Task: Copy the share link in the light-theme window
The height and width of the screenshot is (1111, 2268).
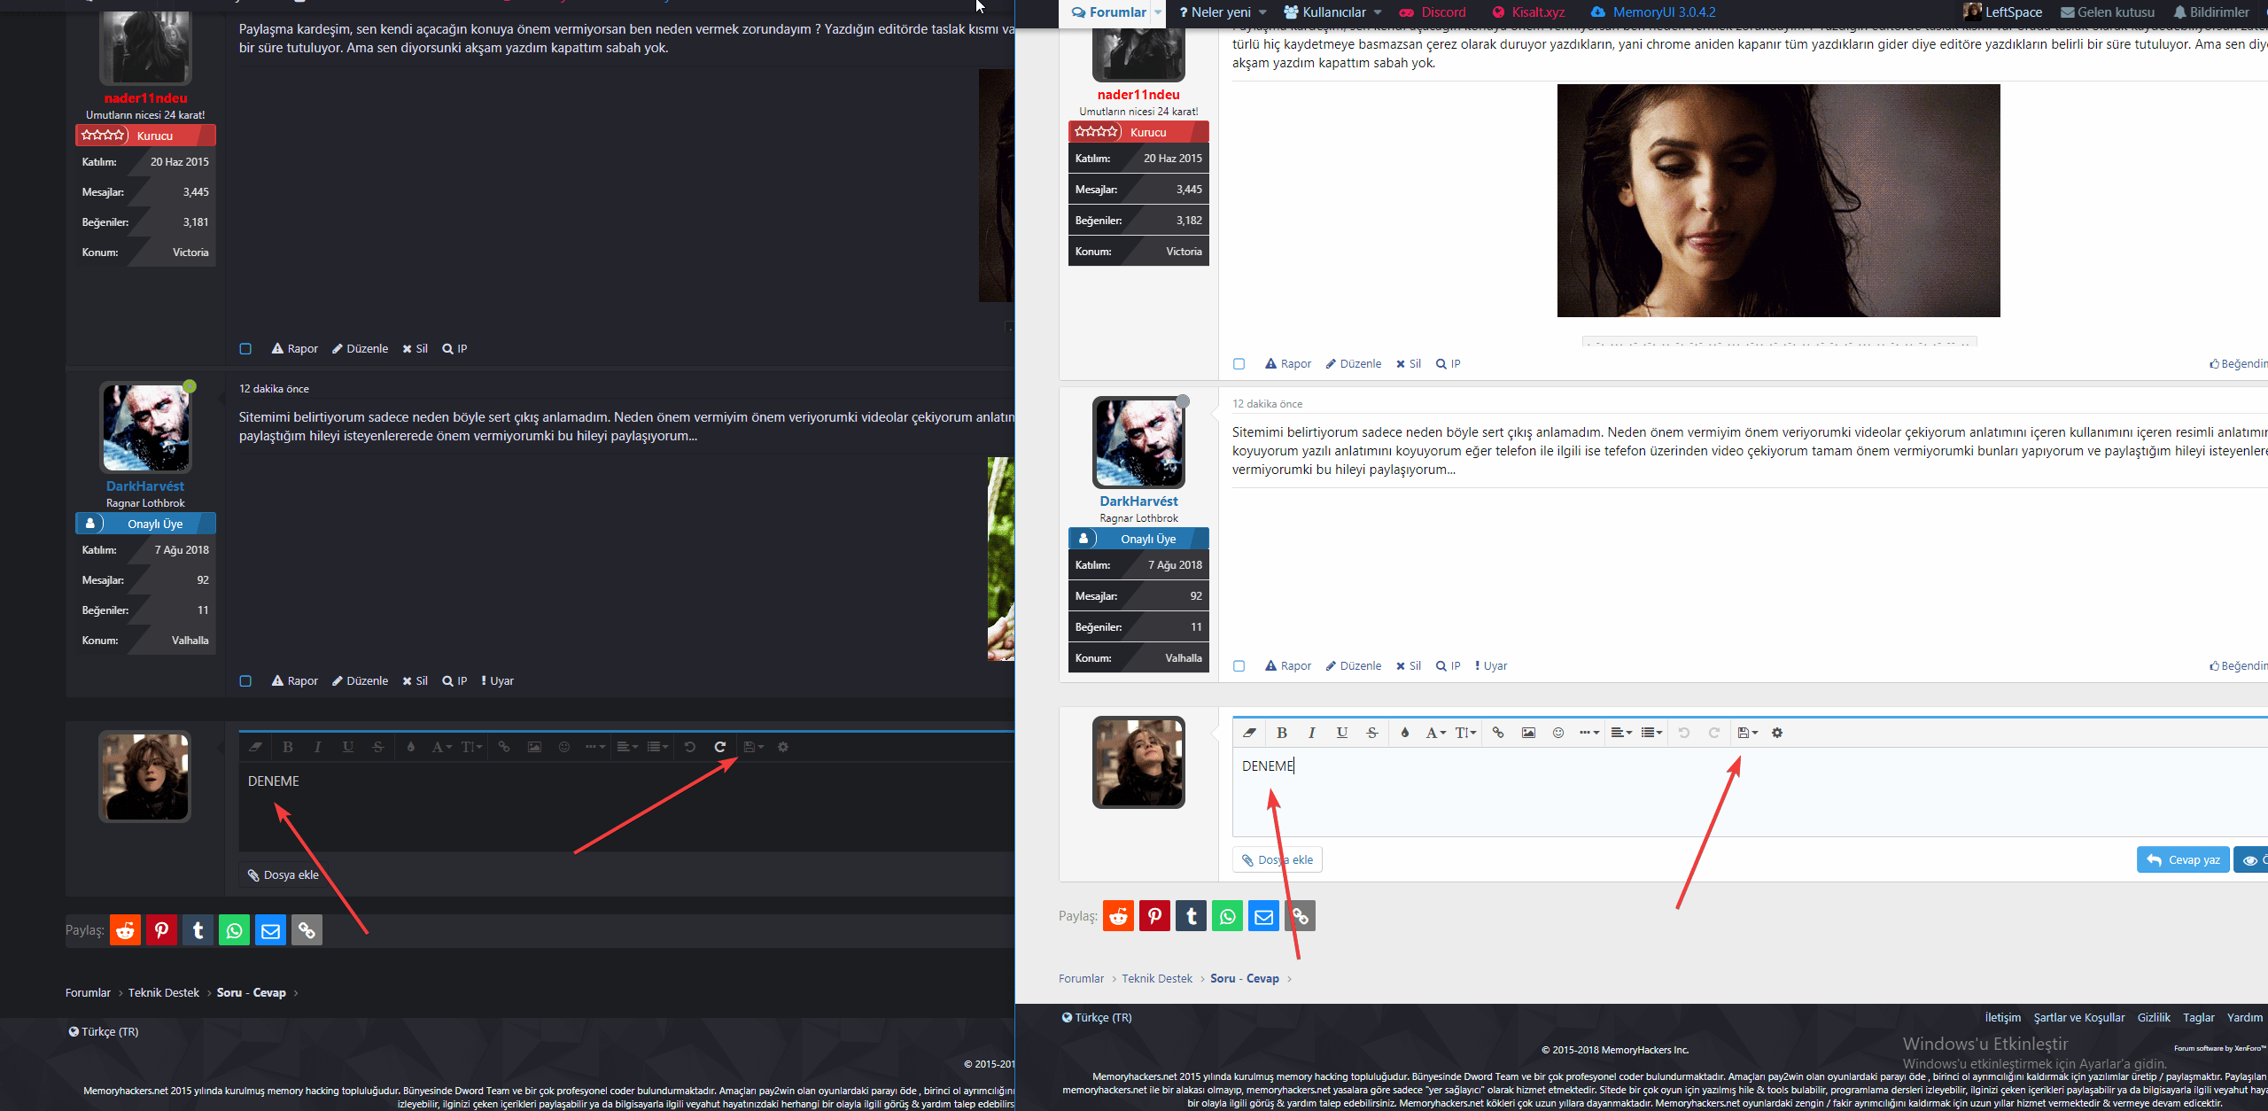Action: tap(1301, 916)
